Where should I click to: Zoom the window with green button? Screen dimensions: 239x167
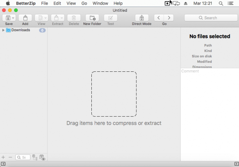16,10
